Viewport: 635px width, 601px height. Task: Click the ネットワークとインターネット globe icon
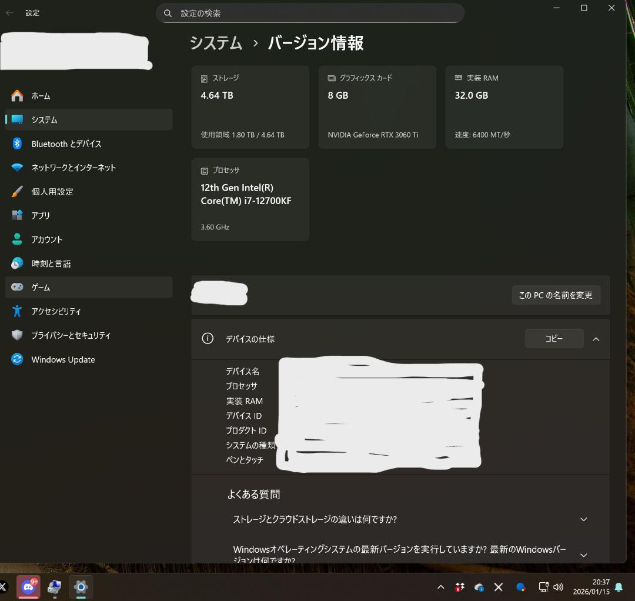click(x=18, y=168)
